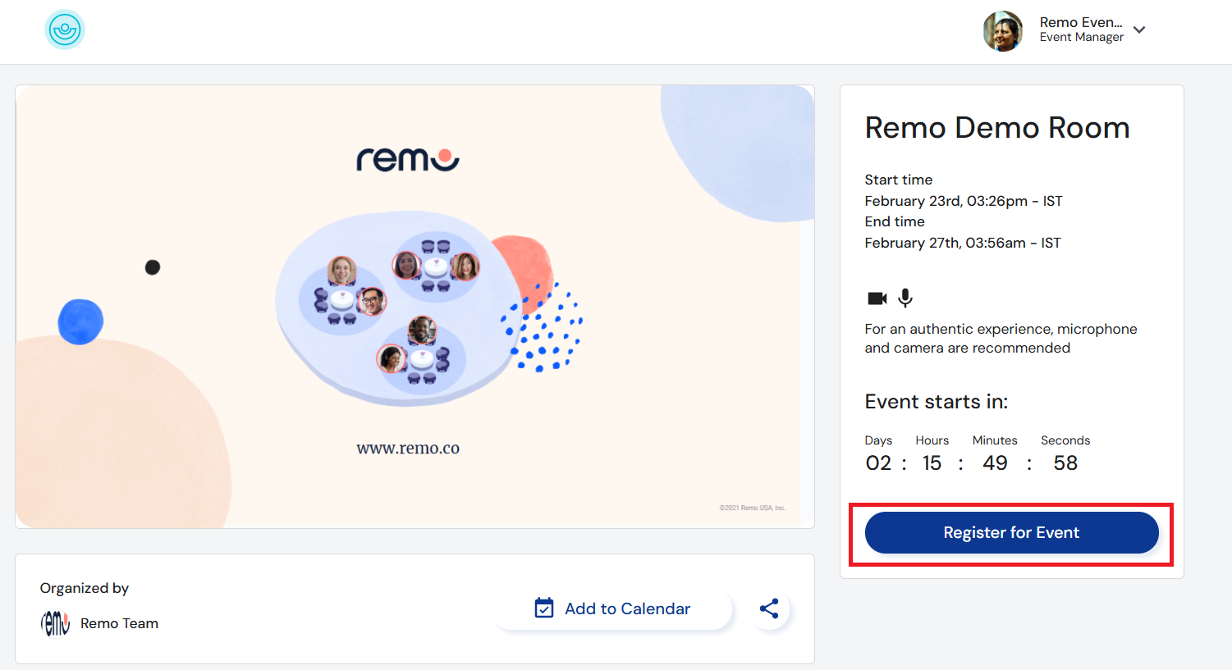The width and height of the screenshot is (1232, 670).
Task: Click the Minutes countdown value 49
Action: 995,463
